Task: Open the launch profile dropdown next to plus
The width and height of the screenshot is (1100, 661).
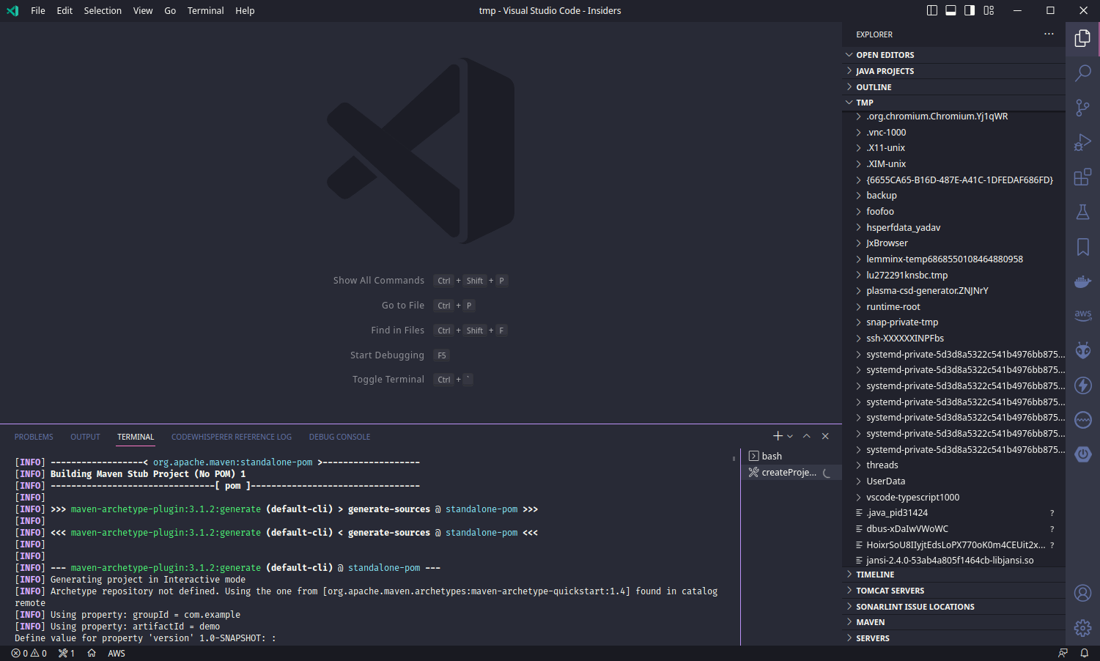Action: 790,436
